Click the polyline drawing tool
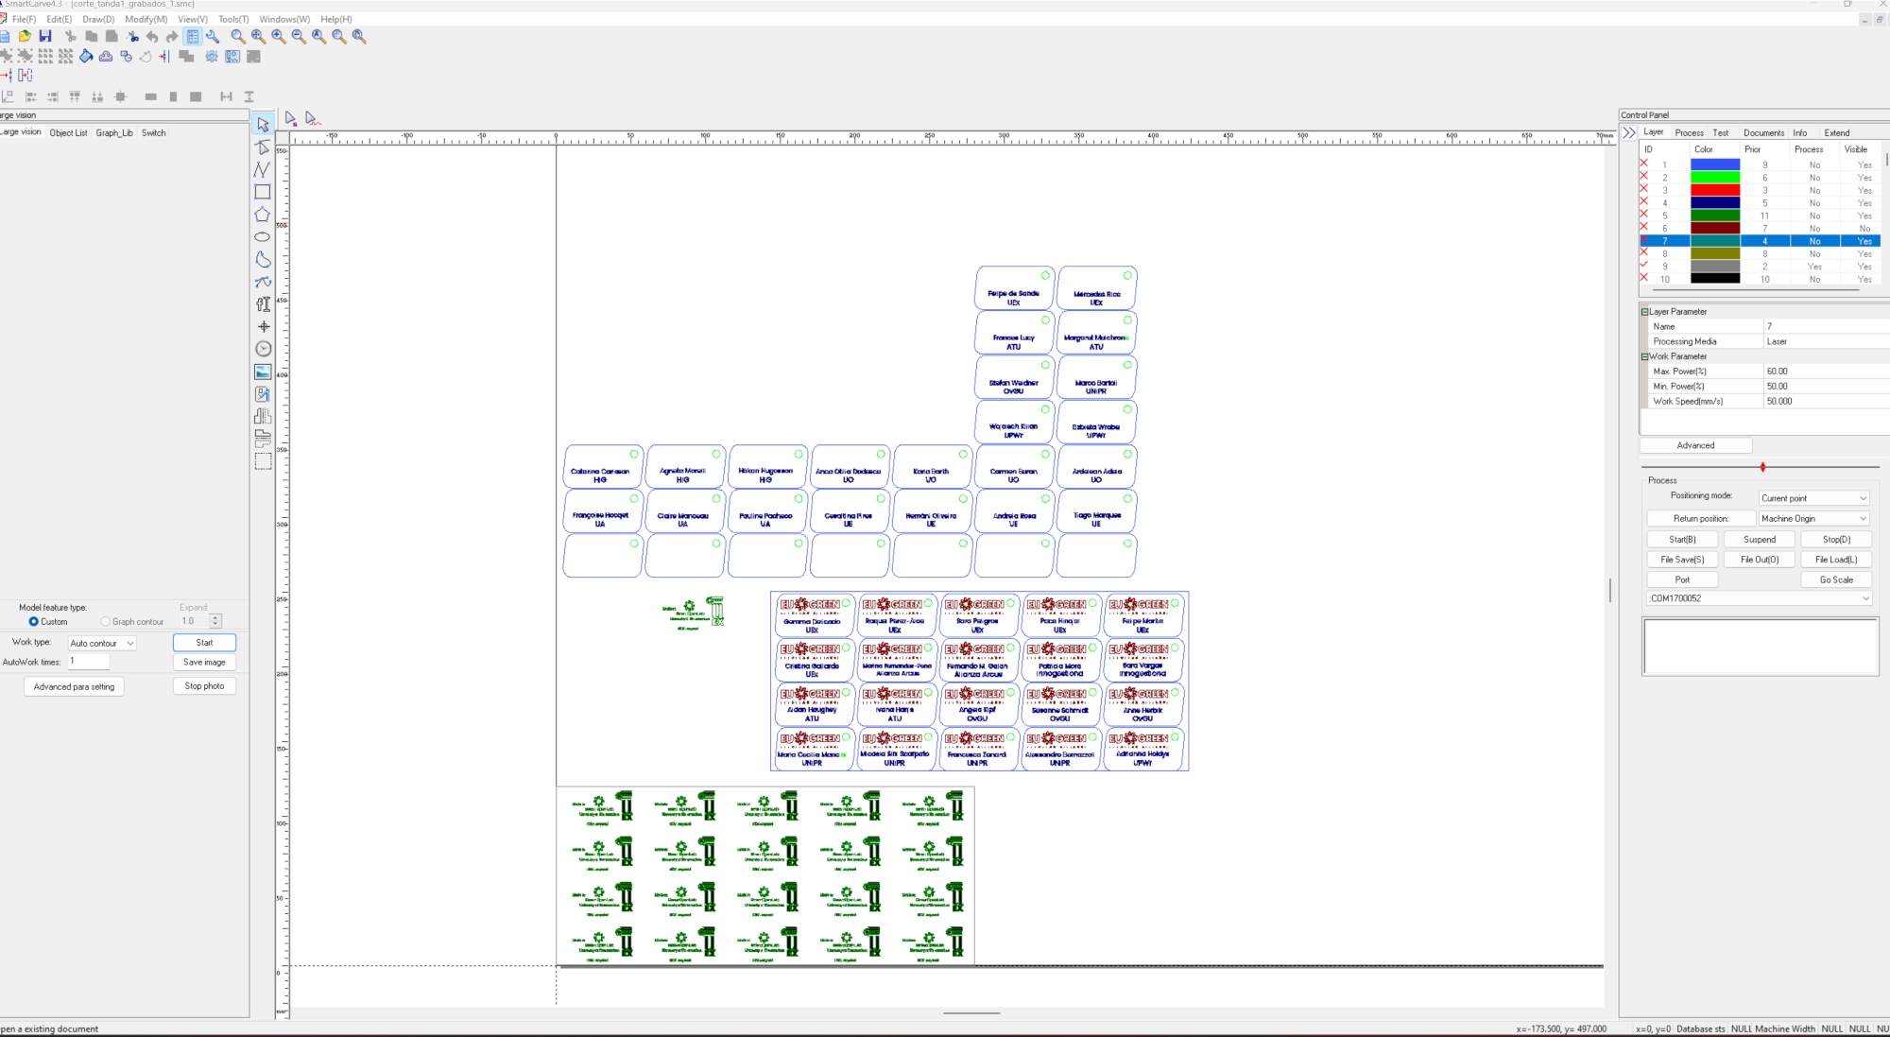The height and width of the screenshot is (1037, 1890). [263, 170]
